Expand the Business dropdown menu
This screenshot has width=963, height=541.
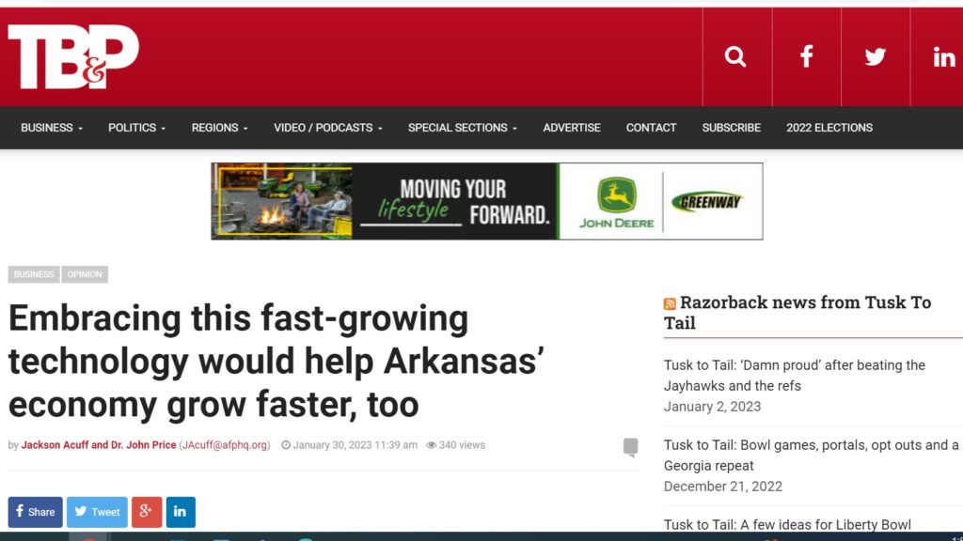[x=52, y=128]
